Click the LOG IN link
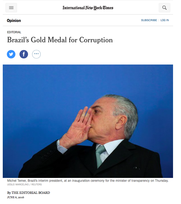This screenshot has width=181, height=204. tap(165, 20)
